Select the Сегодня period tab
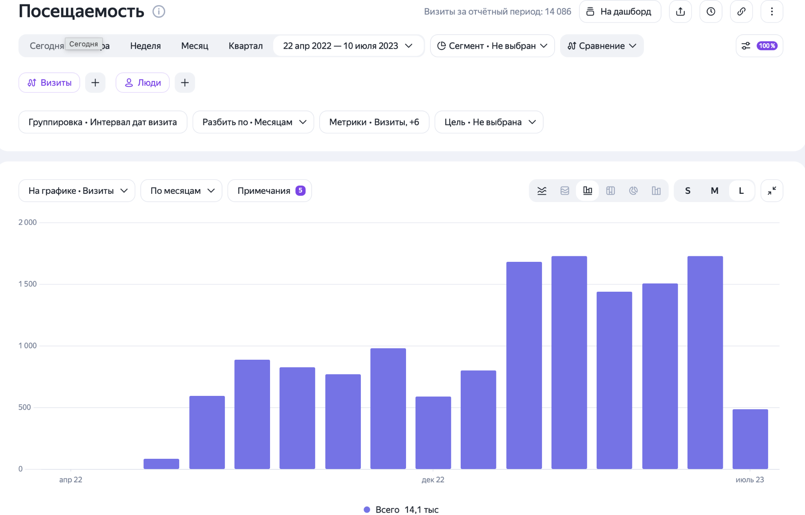This screenshot has height=515, width=805. (x=46, y=46)
